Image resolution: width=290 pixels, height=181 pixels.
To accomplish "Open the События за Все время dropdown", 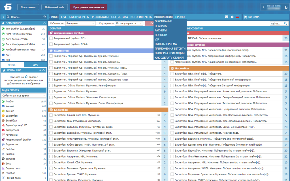I will pos(80,24).
